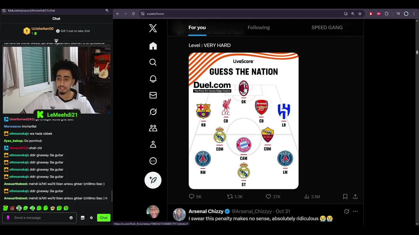Switch to the For you tab
419x235 pixels.
pos(197,27)
